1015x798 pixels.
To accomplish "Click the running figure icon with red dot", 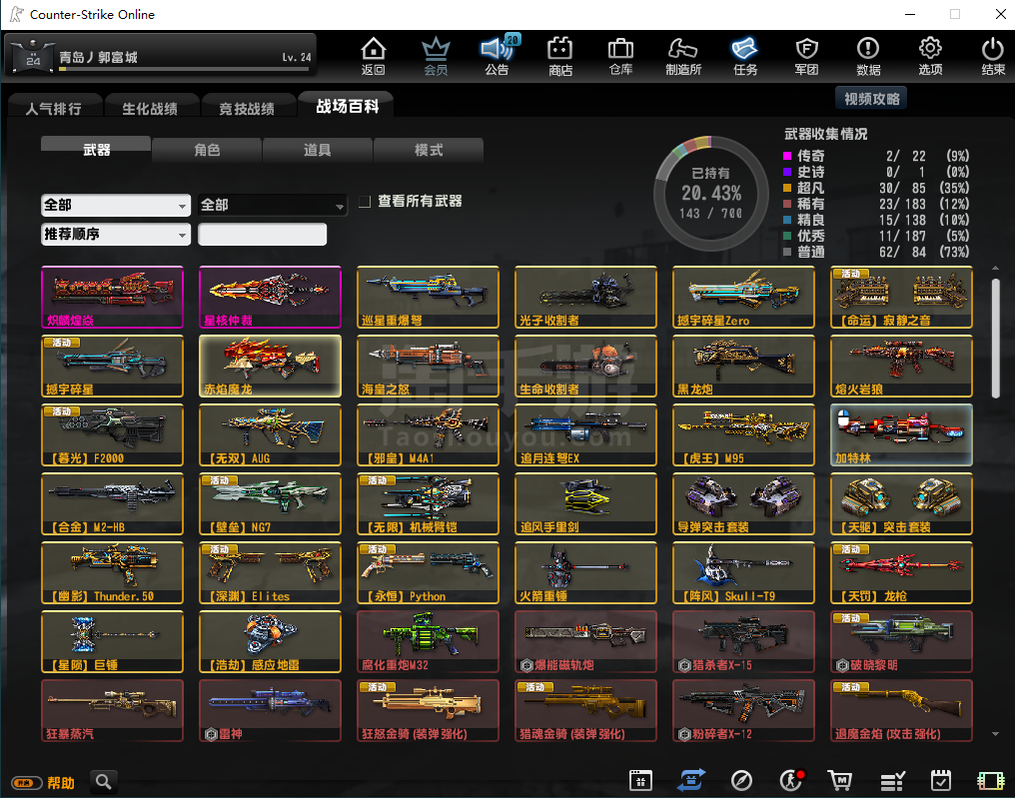I will coord(791,781).
